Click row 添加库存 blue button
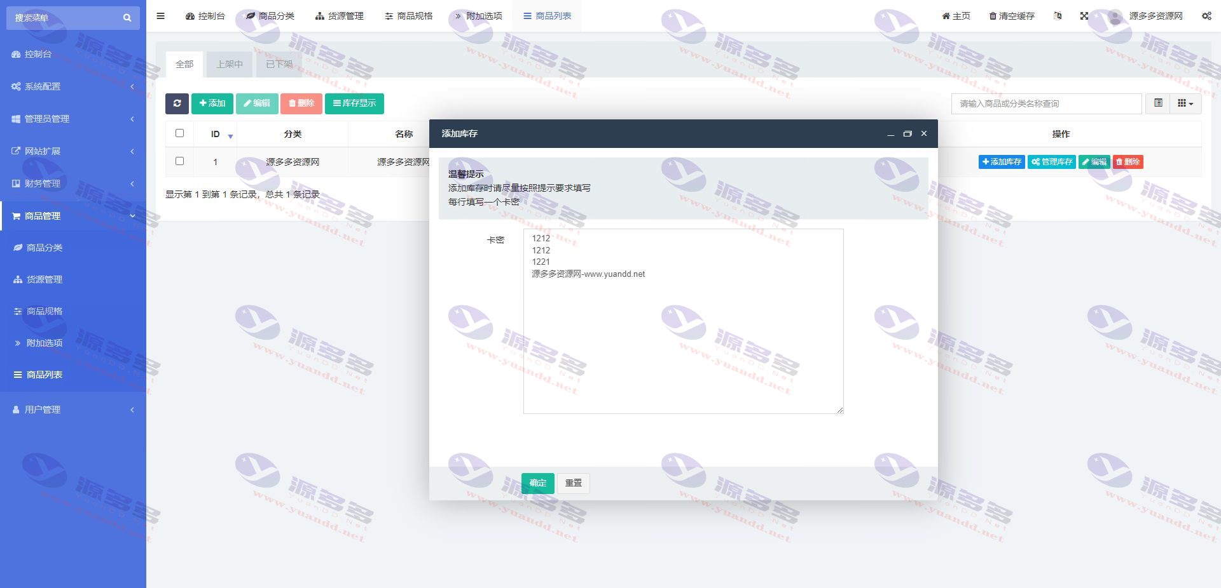The image size is (1221, 588). point(1002,162)
